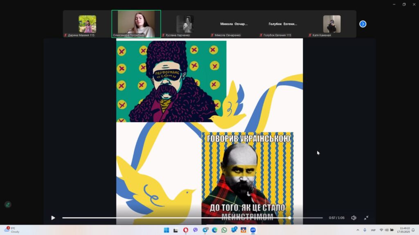Expand hidden system tray icons
This screenshot has height=235, width=419.
358,230
